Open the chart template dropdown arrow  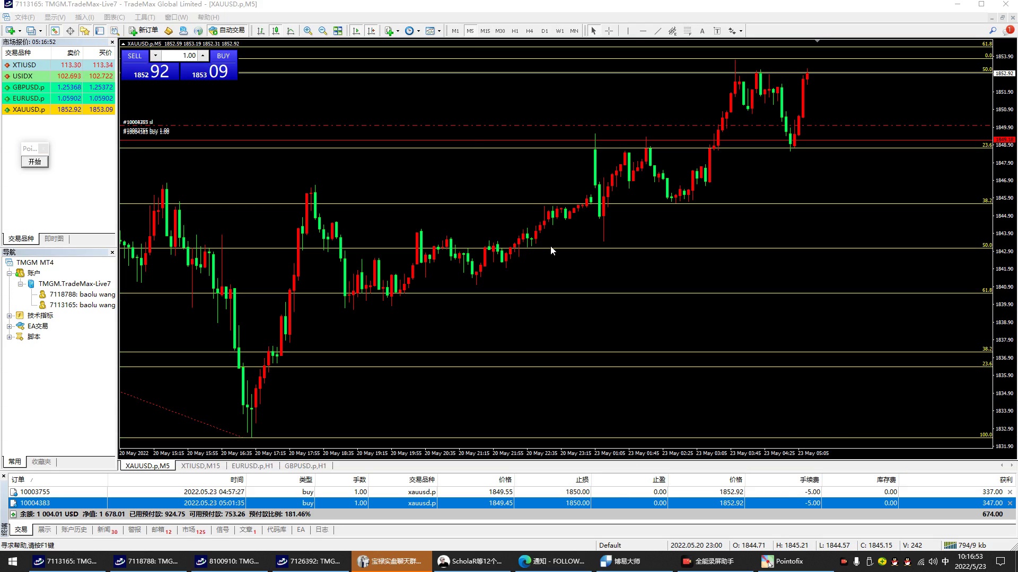click(x=439, y=31)
